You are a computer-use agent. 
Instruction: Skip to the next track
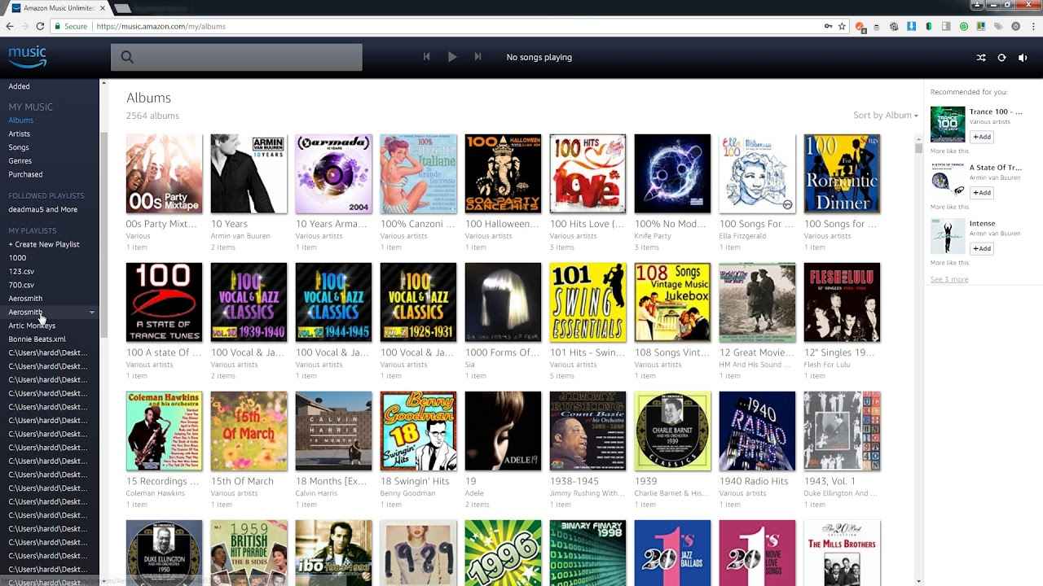[x=478, y=57]
